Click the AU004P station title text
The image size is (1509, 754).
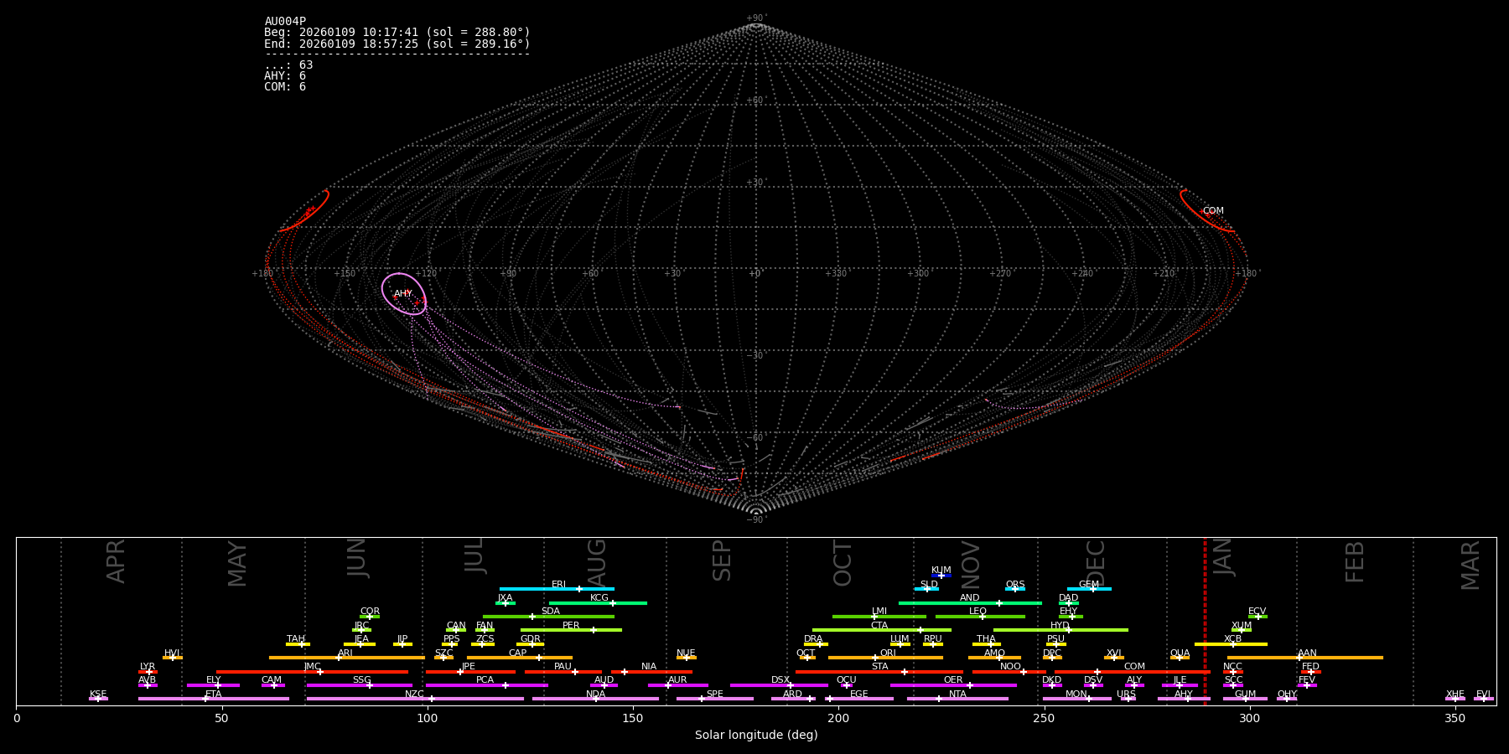coord(285,22)
